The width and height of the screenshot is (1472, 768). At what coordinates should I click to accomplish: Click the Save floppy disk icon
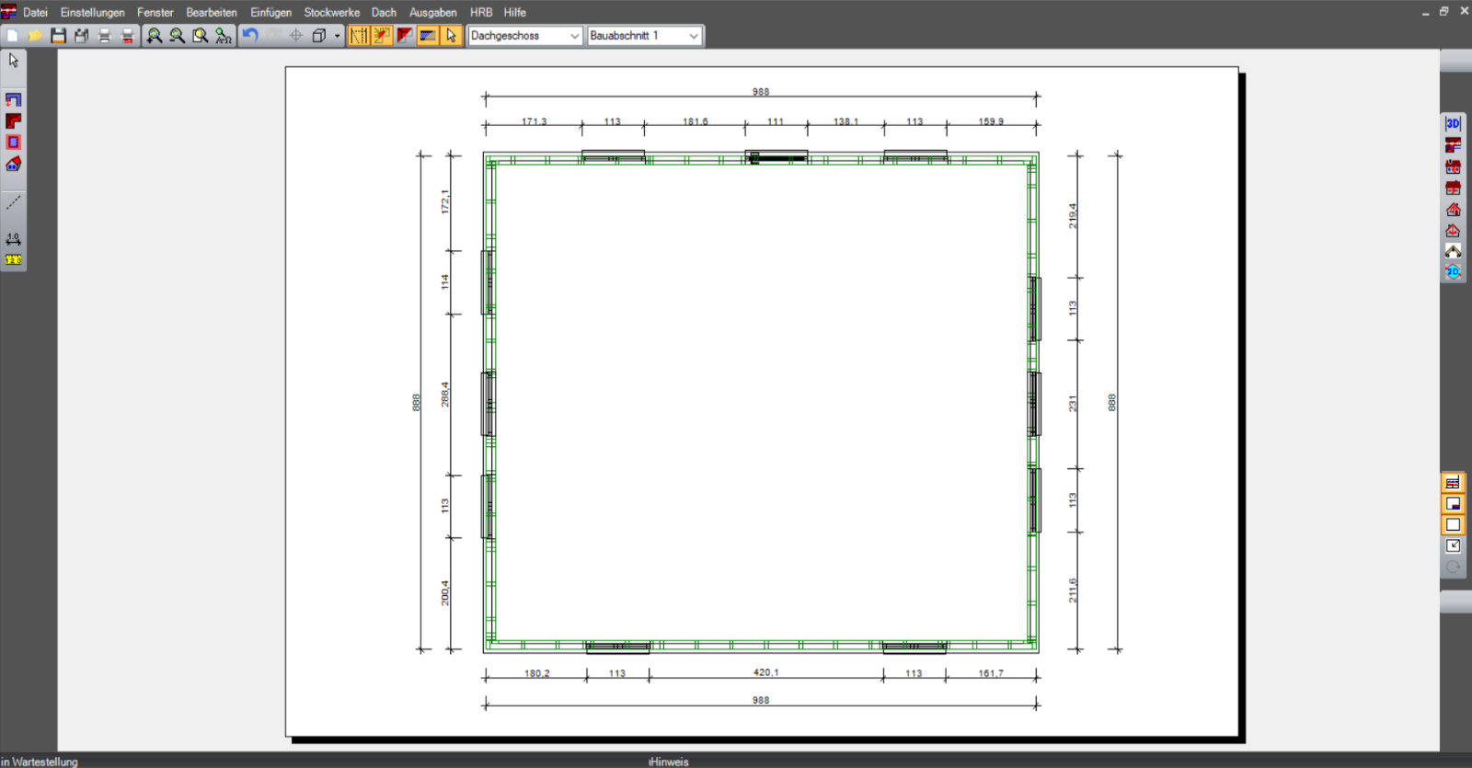tap(58, 36)
